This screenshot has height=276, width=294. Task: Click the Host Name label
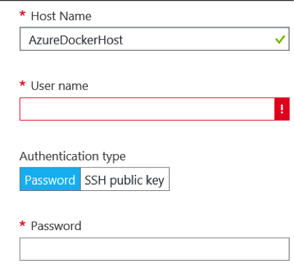pos(61,16)
